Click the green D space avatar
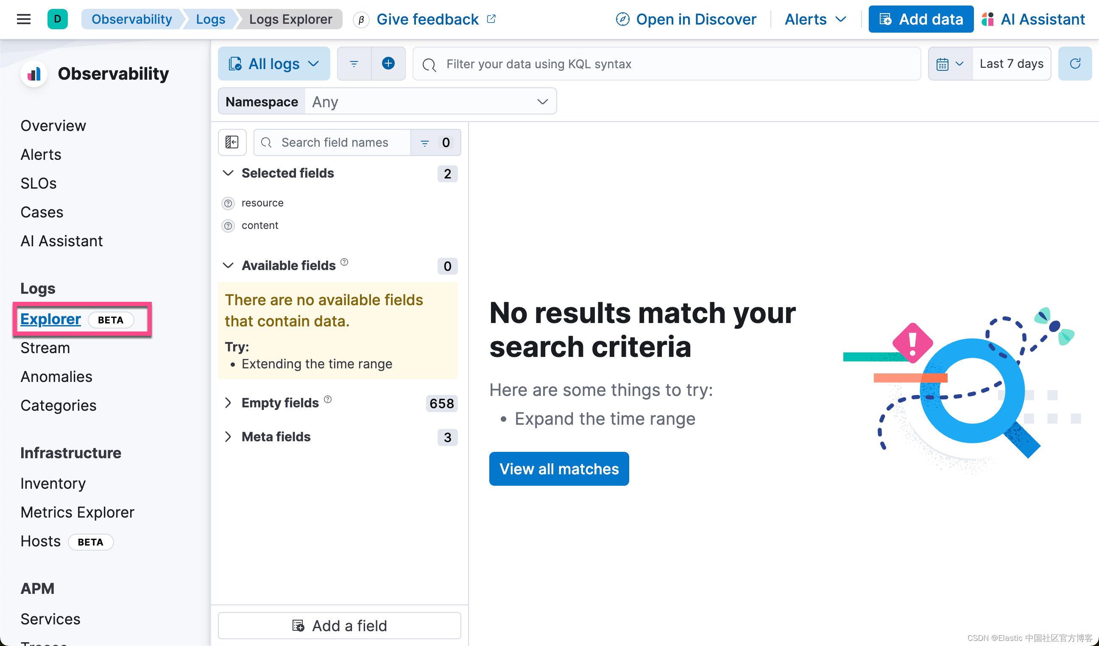This screenshot has height=646, width=1099. (57, 19)
